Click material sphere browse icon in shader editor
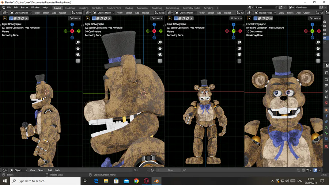This screenshot has width=329, height=185. point(152,170)
